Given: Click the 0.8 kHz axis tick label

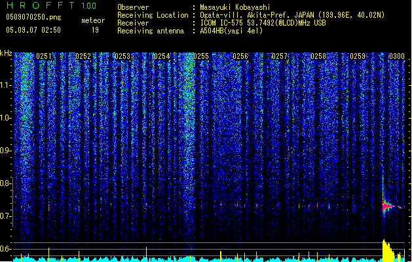Looking at the screenshot, I should coord(5,183).
